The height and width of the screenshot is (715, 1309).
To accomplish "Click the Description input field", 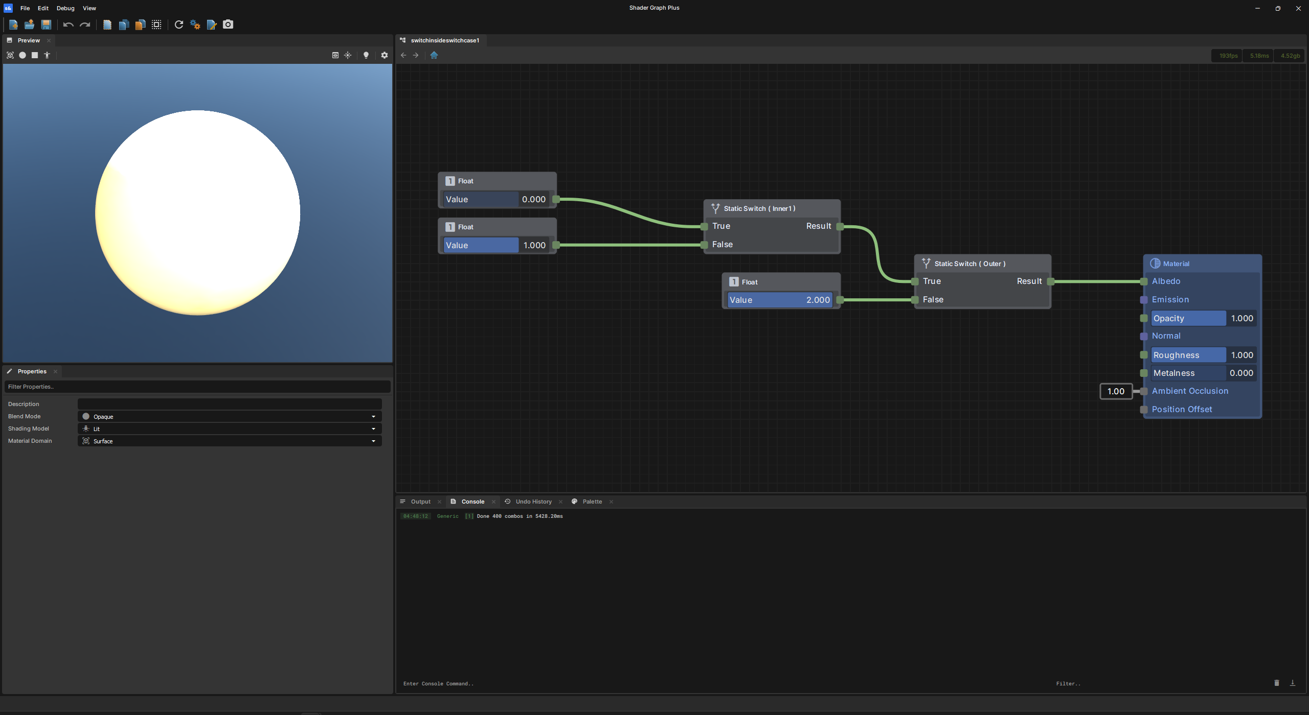I will (230, 404).
